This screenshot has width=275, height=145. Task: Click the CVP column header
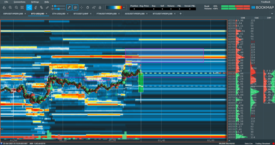click(269, 18)
